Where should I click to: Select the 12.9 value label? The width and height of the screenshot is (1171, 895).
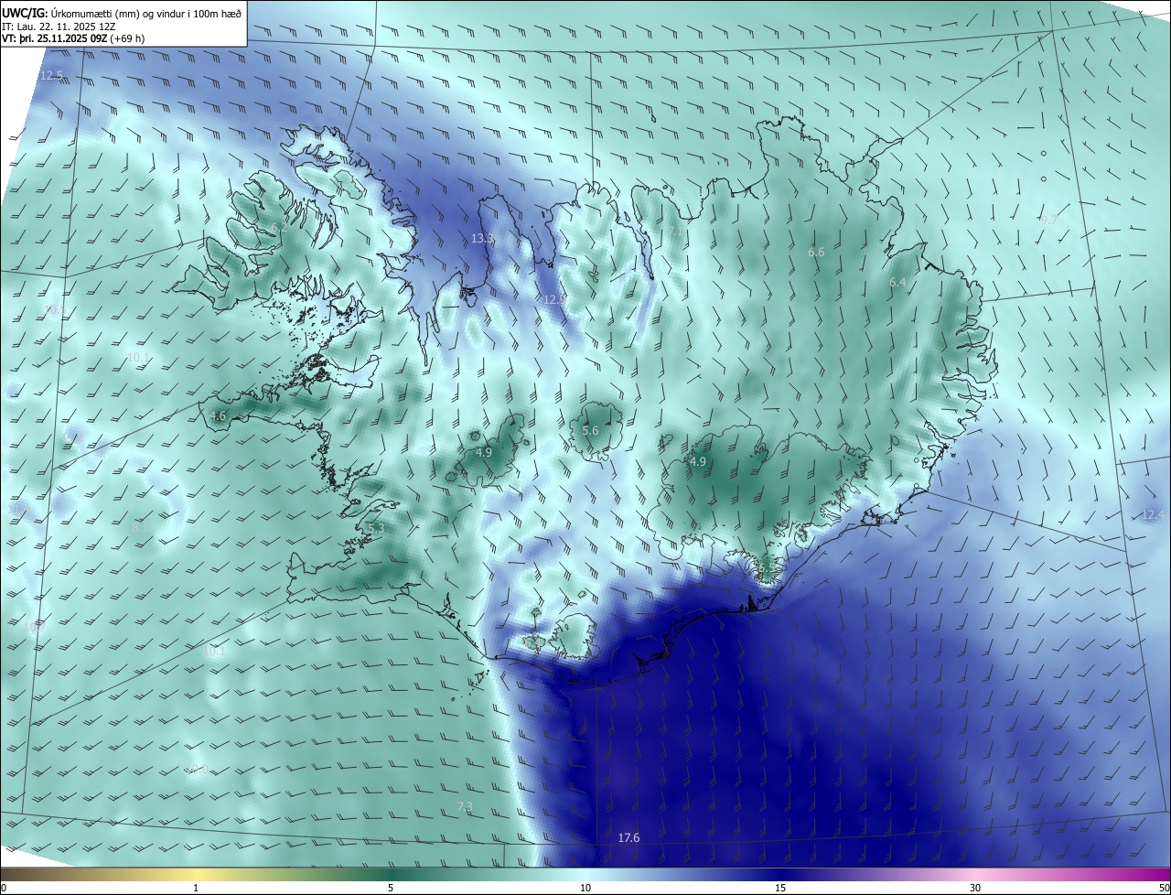(x=555, y=299)
